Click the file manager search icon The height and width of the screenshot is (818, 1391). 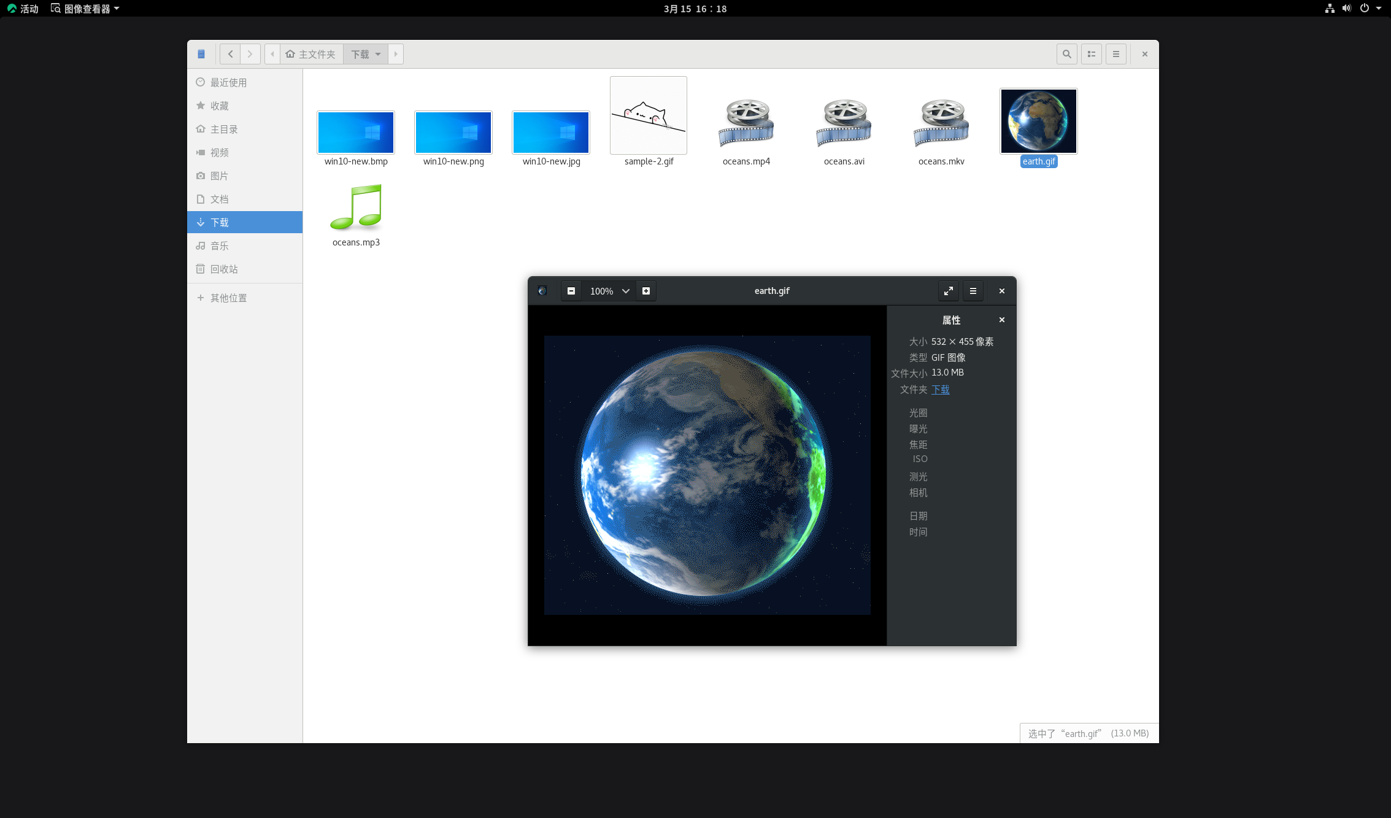[x=1067, y=54]
